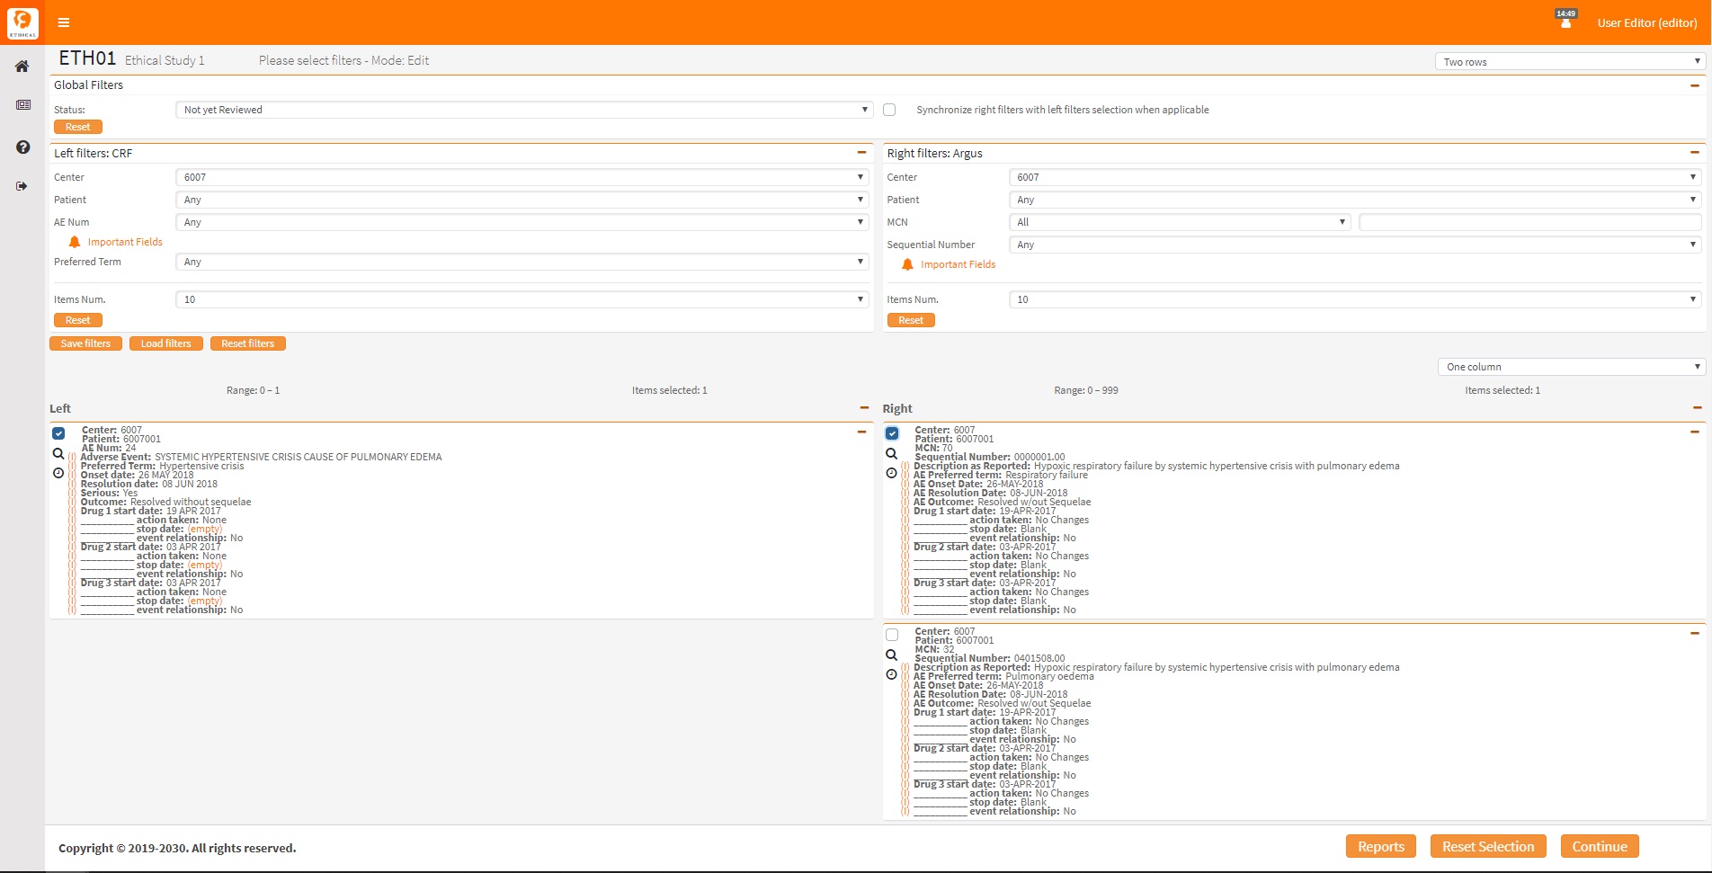Viewport: 1712px width, 873px height.
Task: Select the newspaper/reports icon in the sidebar
Action: point(22,104)
